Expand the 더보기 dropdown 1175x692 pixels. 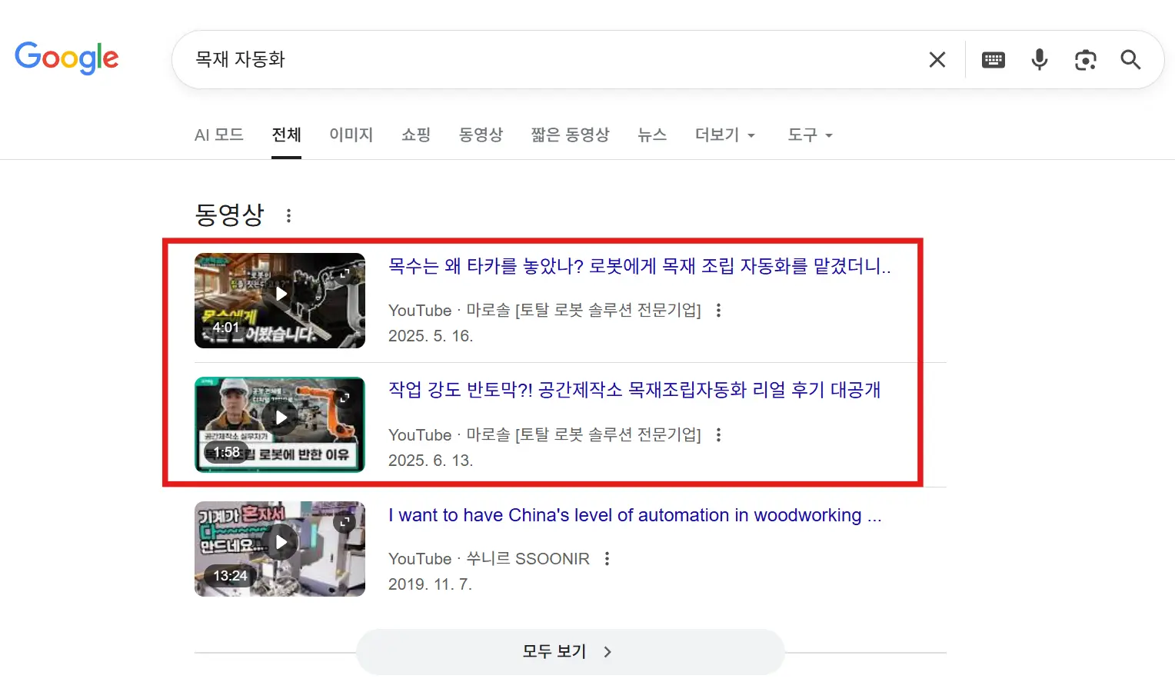click(x=725, y=135)
